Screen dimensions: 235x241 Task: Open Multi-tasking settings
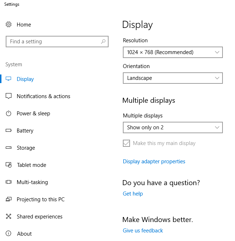32,182
